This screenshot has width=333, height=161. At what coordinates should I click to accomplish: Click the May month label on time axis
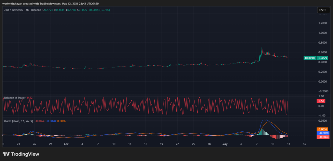tap(225, 144)
